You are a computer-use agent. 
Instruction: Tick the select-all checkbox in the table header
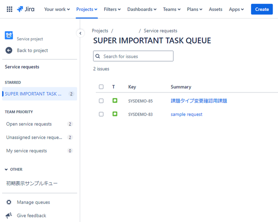pos(101,87)
